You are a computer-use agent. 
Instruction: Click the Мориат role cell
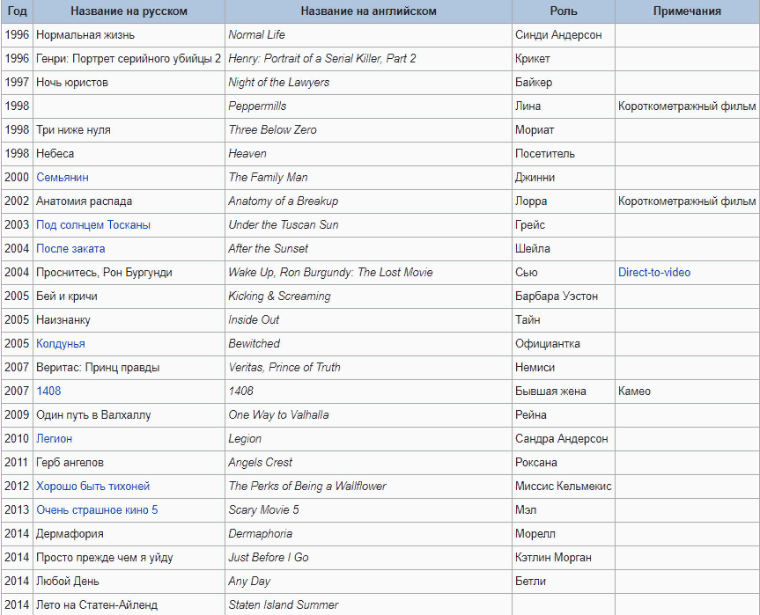tap(564, 130)
